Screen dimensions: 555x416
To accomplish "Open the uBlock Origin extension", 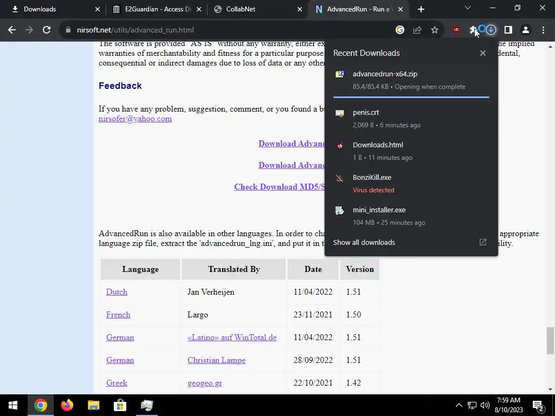I will pyautogui.click(x=456, y=30).
